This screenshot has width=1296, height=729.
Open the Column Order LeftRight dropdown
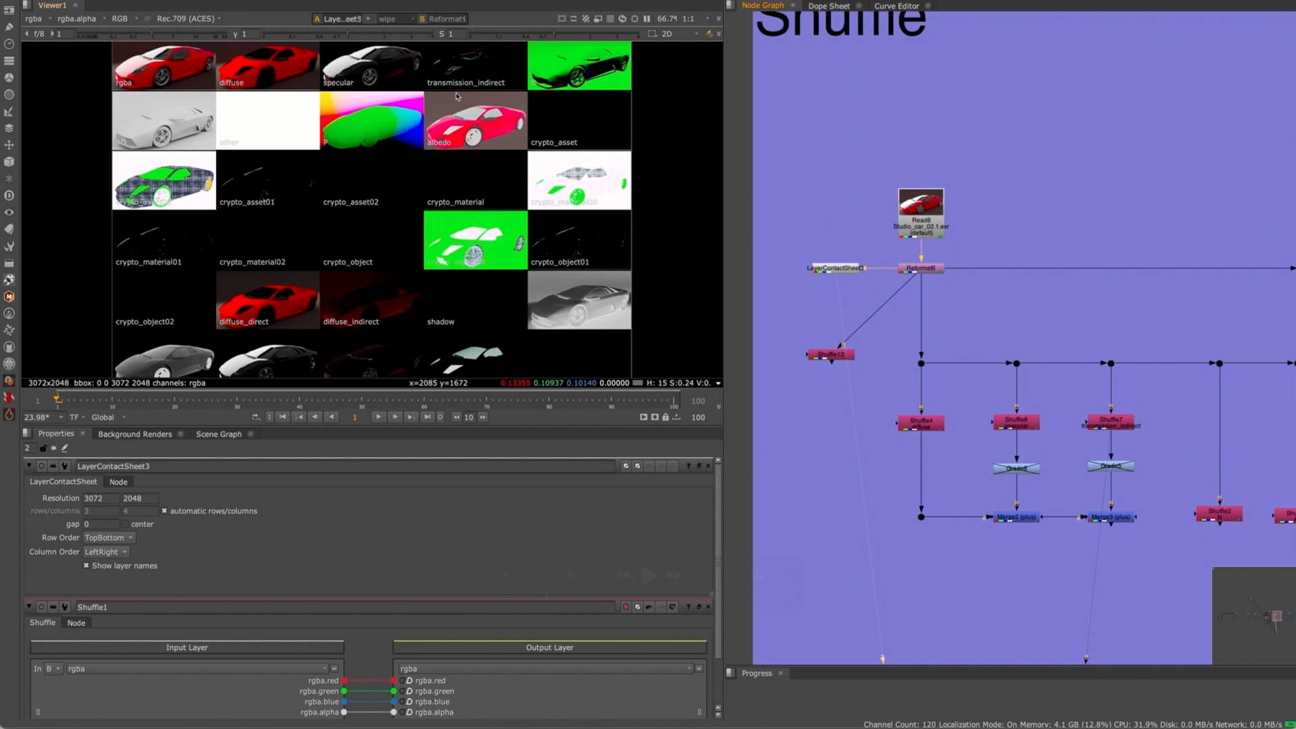click(x=105, y=551)
